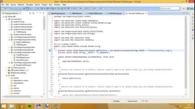The width and height of the screenshot is (195, 109).
Task: Expand the JRE System Library node
Action: (7, 70)
